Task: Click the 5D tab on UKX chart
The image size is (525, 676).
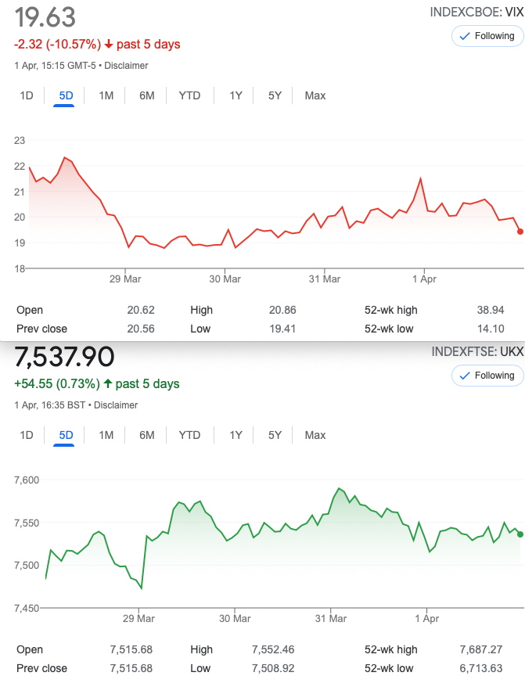Action: tap(66, 436)
